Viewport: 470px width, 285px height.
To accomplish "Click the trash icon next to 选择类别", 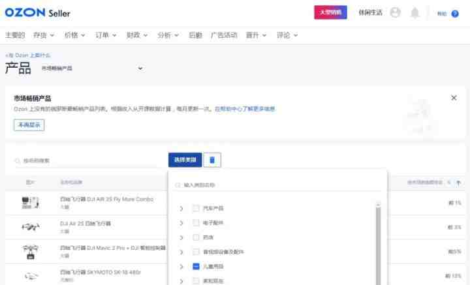I will (x=212, y=160).
